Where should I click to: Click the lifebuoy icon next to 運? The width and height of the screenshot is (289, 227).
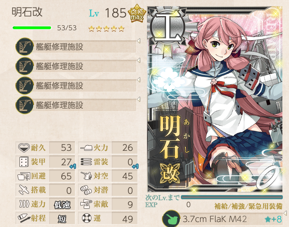tap(87, 218)
